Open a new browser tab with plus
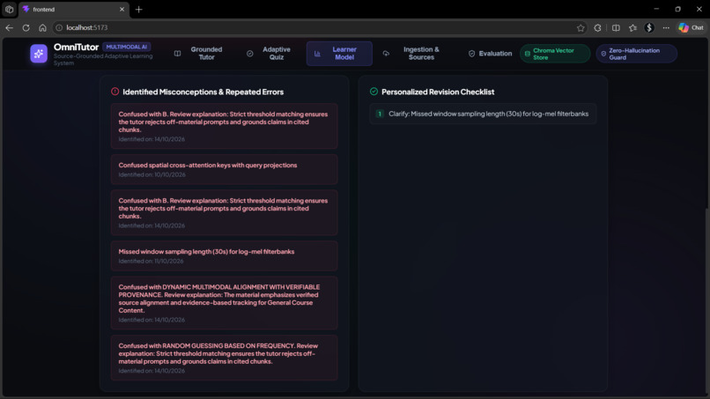This screenshot has width=710, height=399. (x=139, y=9)
